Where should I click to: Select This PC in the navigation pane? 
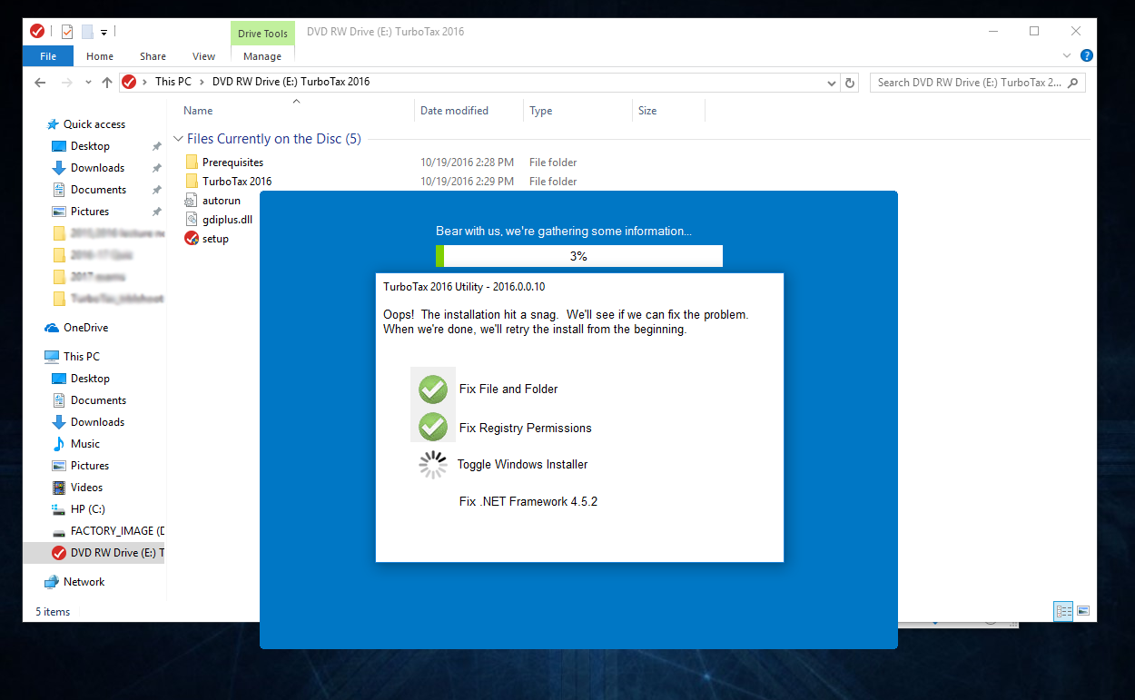coord(82,357)
